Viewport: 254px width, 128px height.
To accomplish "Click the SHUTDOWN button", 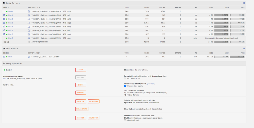I will 93,118.
